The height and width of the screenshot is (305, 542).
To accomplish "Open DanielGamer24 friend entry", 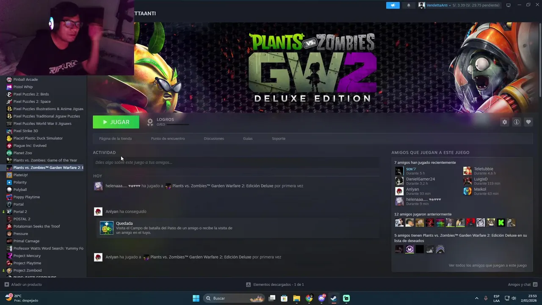I will pyautogui.click(x=420, y=181).
